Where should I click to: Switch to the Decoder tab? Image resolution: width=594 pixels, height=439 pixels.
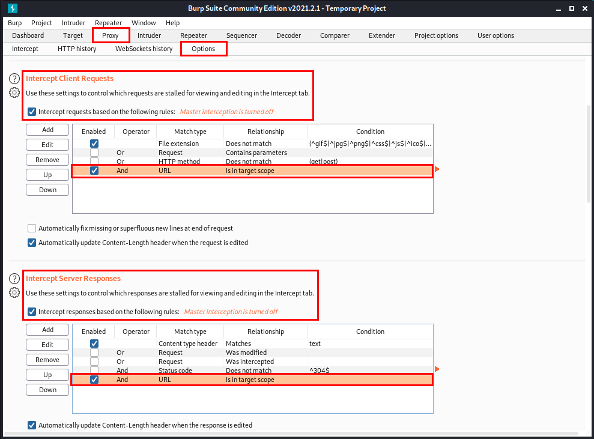(x=289, y=35)
